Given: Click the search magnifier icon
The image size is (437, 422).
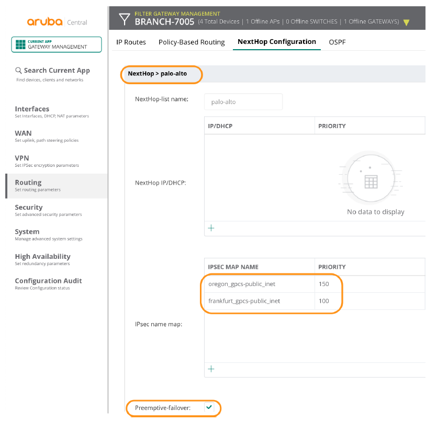Looking at the screenshot, I should tap(18, 71).
